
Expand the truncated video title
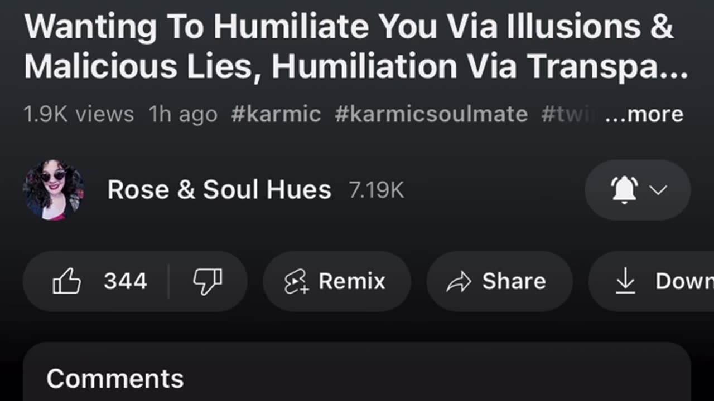click(x=356, y=46)
